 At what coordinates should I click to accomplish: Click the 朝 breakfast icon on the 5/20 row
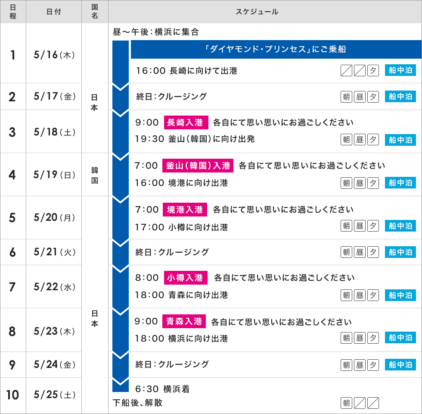click(346, 226)
